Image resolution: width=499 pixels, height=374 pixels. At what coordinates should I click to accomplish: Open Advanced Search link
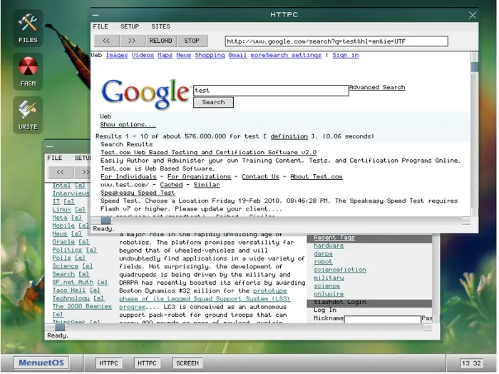(377, 87)
